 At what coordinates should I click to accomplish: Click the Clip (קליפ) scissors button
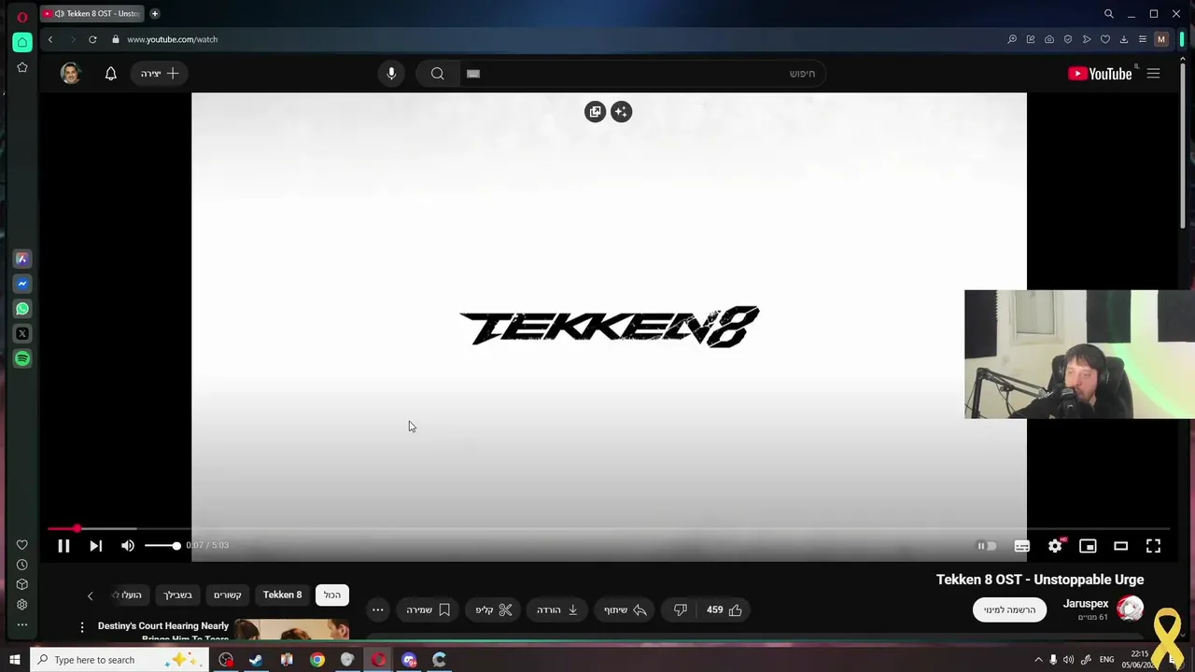[x=494, y=609]
